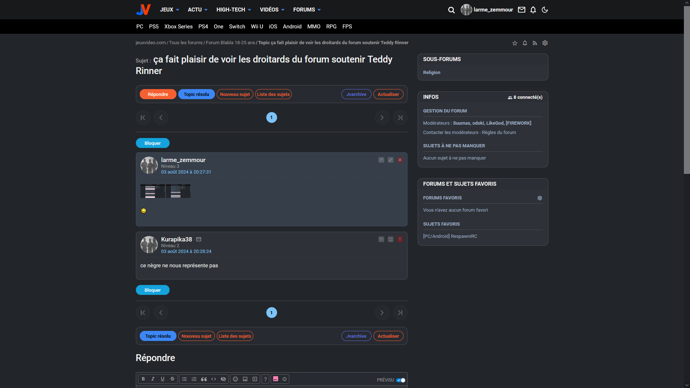Report Kurapika38's message with red exclamation
Viewport: 690px width, 388px height.
(x=400, y=239)
